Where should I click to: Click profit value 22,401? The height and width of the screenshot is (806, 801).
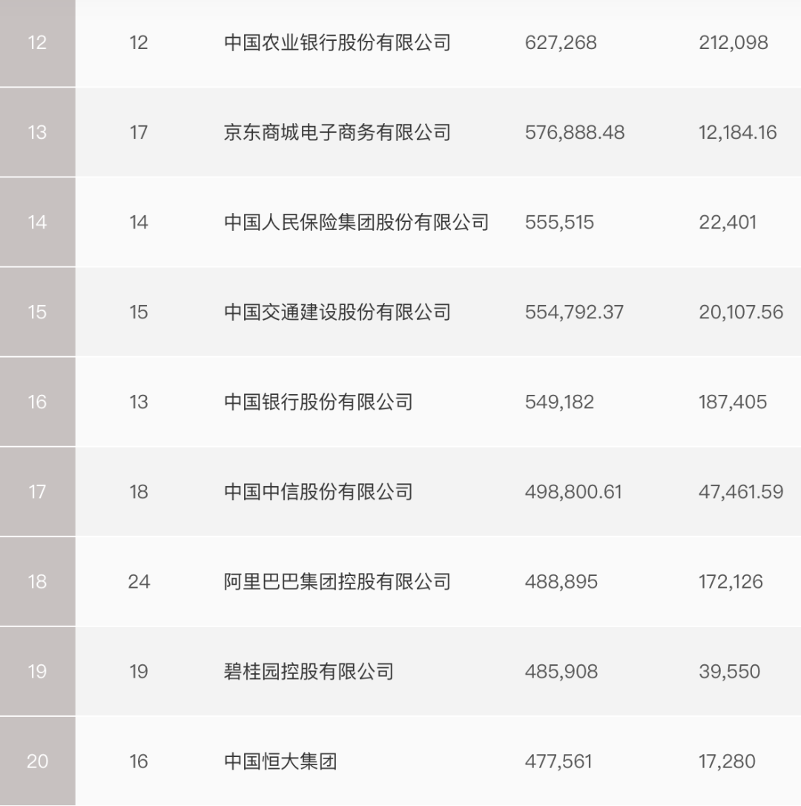coord(728,223)
